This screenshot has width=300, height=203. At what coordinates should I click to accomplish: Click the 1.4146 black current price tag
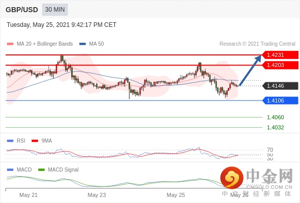point(280,86)
